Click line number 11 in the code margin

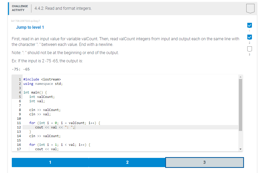coord(19,123)
